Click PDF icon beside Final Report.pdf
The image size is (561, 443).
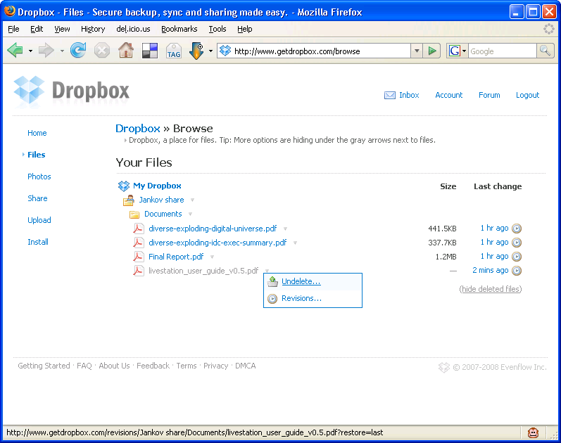pos(139,257)
